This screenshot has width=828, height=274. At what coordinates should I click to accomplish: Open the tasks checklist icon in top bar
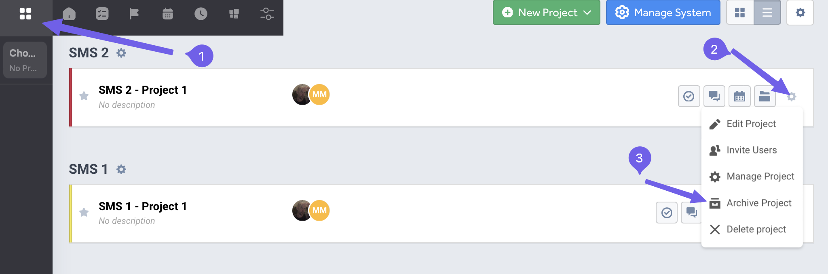(102, 14)
